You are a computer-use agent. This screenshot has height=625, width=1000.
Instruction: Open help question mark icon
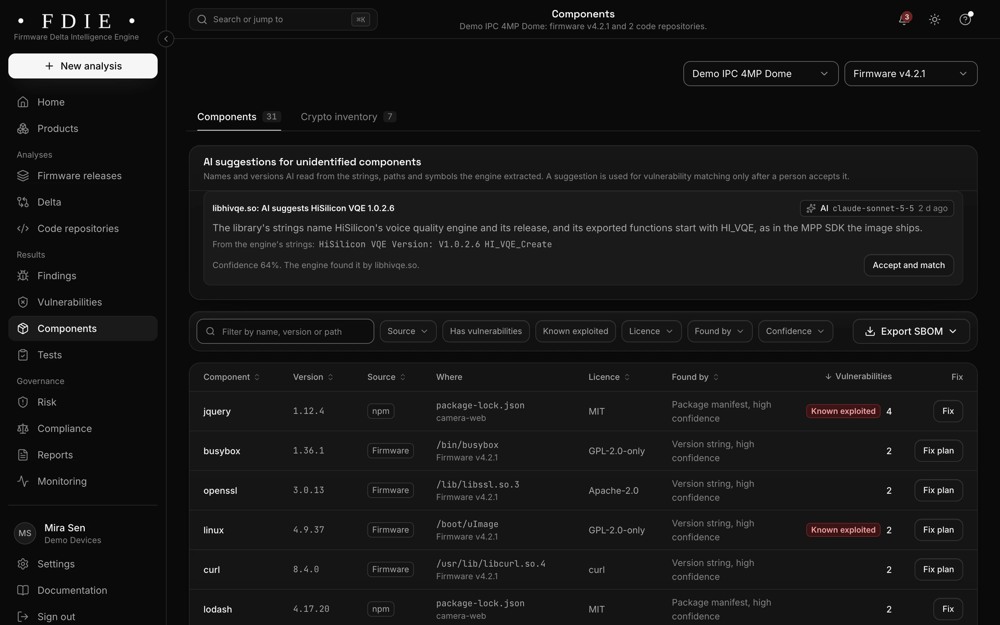point(965,19)
